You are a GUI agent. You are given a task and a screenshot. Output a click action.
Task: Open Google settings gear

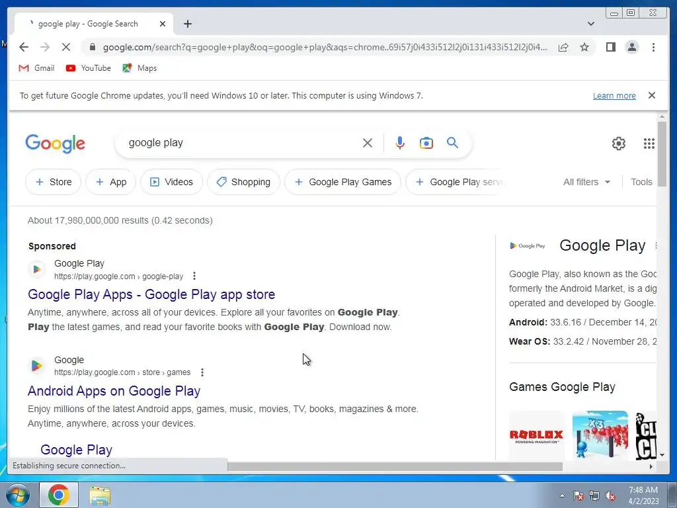[619, 144]
